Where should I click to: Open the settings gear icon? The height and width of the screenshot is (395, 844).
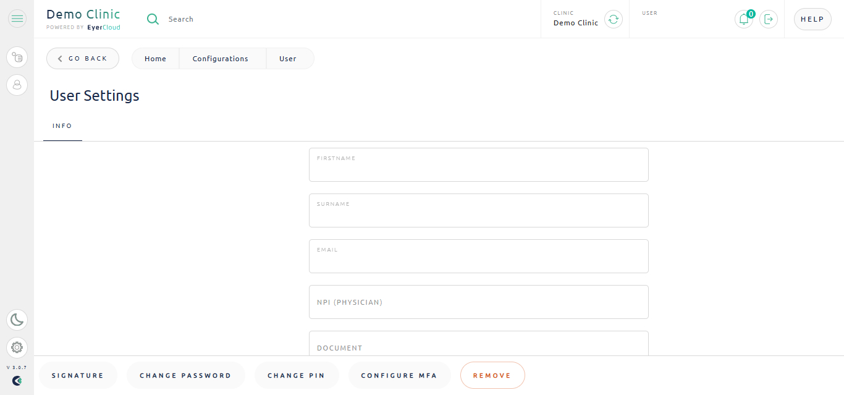[17, 347]
